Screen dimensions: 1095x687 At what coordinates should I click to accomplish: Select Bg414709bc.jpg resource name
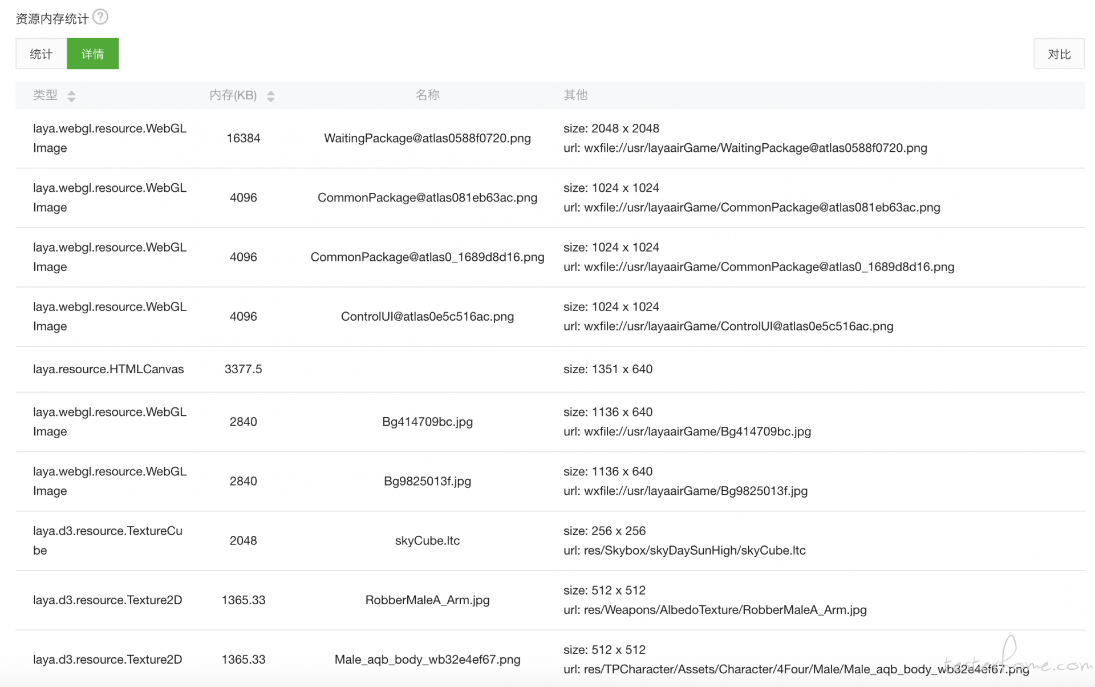click(427, 422)
